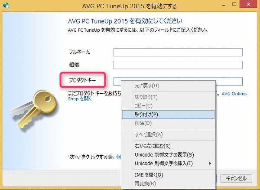Viewport: 260px width, 190px height.
Task: Choose Unicode 制御文字の表示(S)
Action: pos(168,155)
